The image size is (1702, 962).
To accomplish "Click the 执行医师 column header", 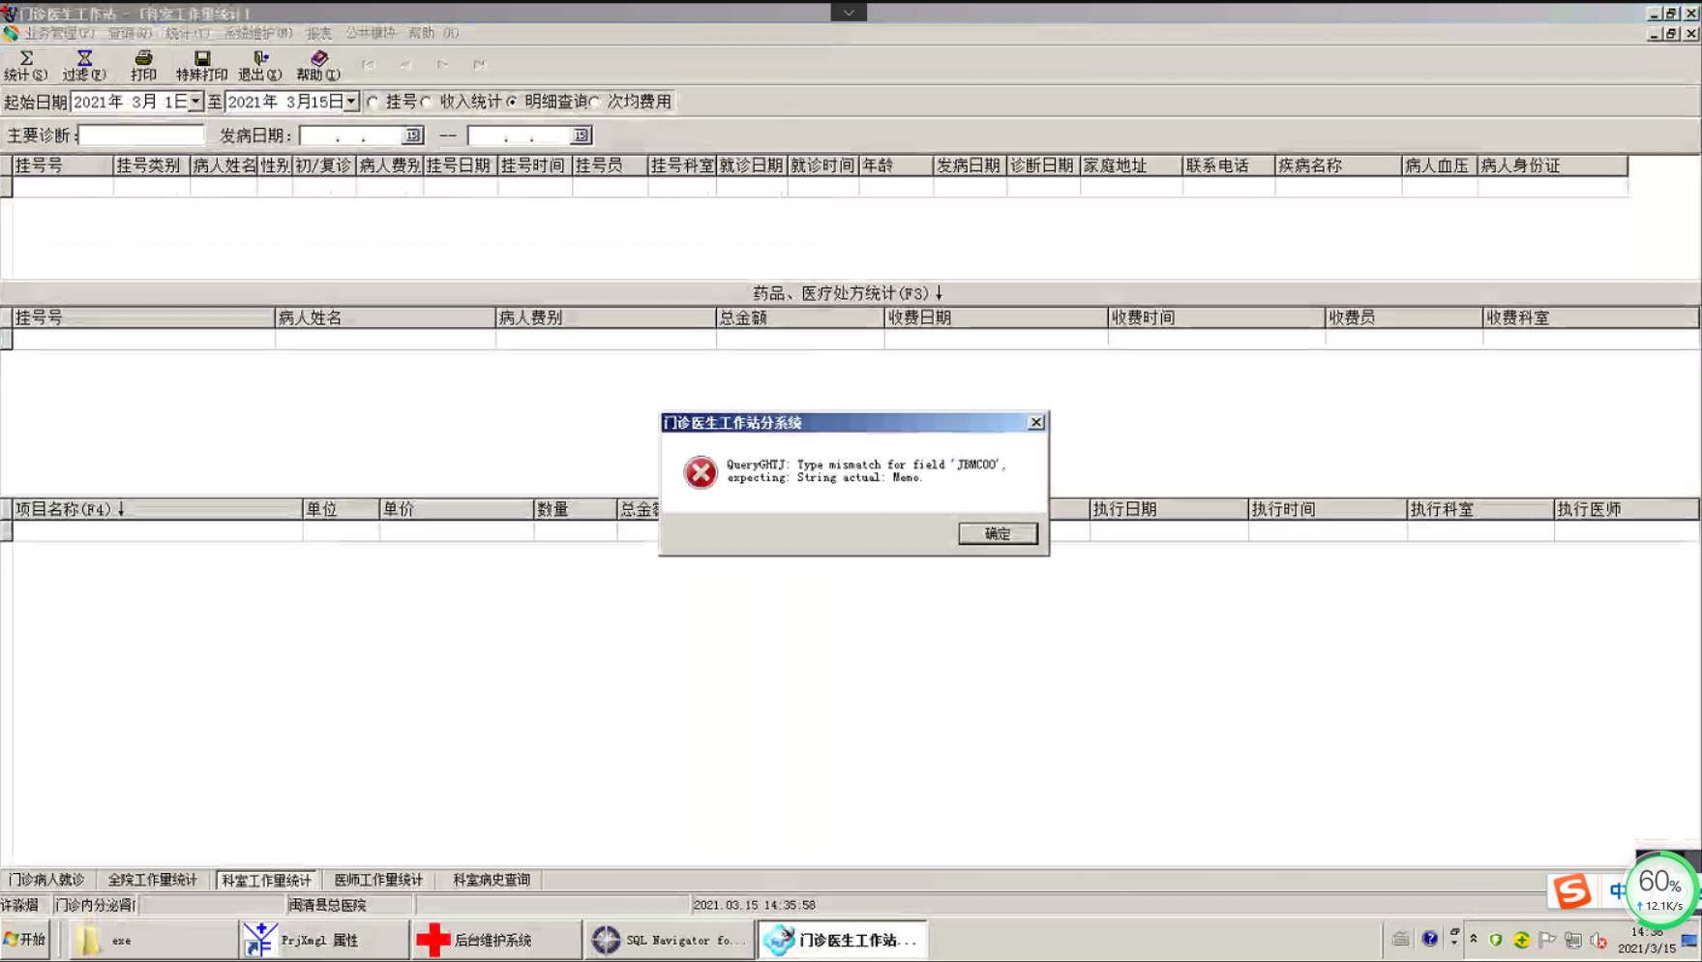I will click(1627, 509).
